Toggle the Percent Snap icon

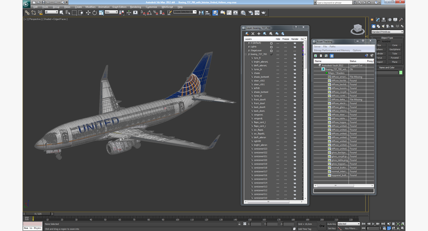pos(156,12)
